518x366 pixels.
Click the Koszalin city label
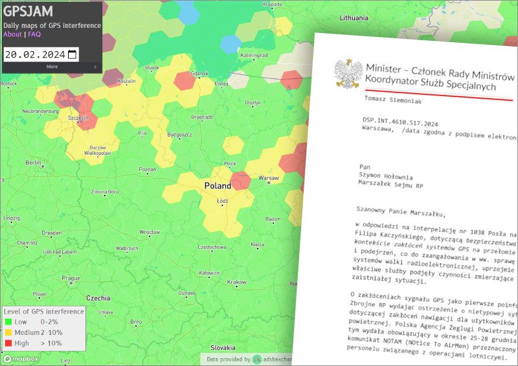tap(126, 82)
